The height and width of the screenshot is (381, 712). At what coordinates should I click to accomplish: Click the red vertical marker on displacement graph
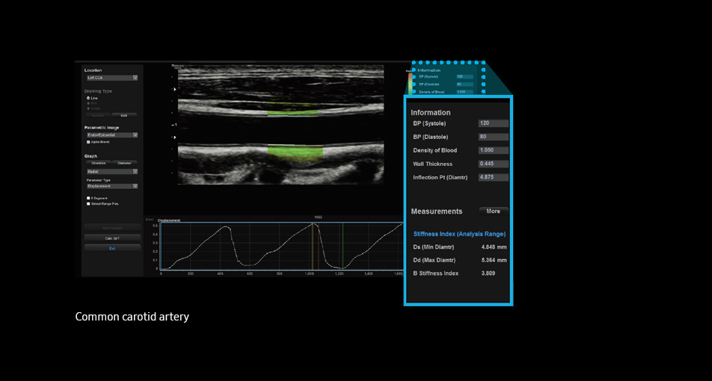tap(319, 246)
